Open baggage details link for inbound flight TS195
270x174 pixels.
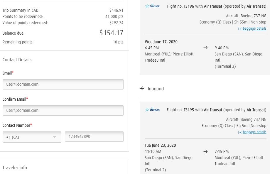pyautogui.click(x=254, y=132)
